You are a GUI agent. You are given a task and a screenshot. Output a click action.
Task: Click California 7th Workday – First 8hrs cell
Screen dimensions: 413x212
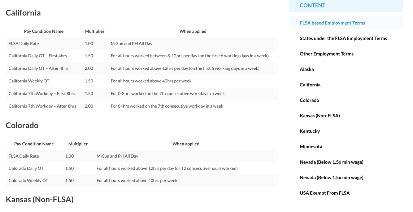[x=42, y=94]
